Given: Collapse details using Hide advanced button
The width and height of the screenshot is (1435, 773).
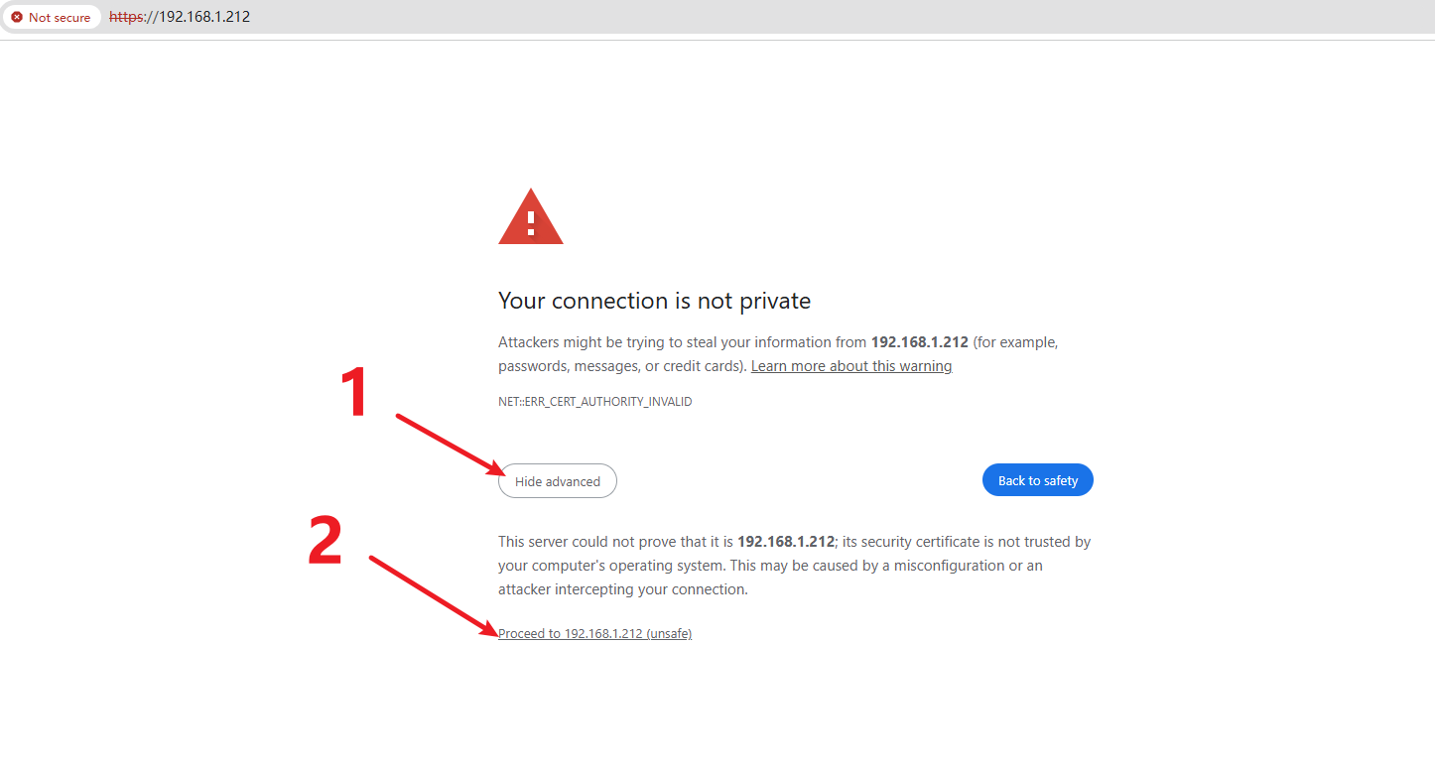Looking at the screenshot, I should click(557, 481).
